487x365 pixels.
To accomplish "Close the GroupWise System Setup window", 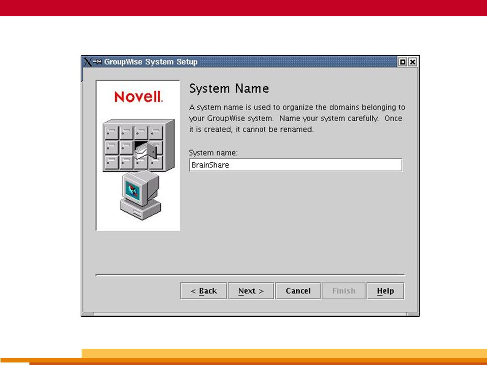I will click(x=412, y=62).
